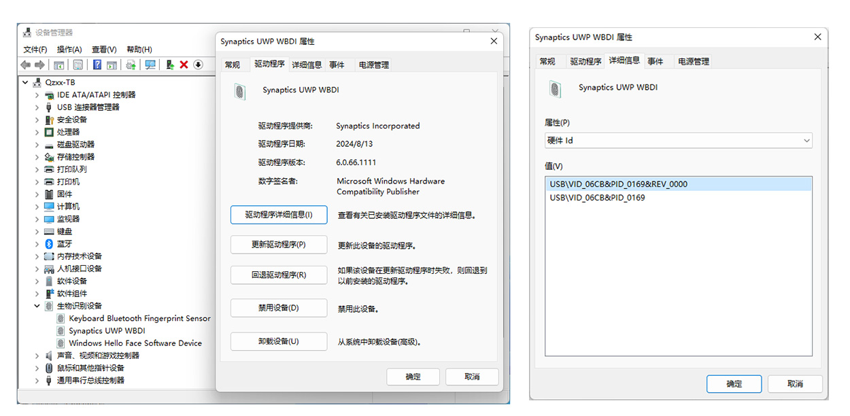
Task: Click the 回退驱动程序(R) button
Action: click(279, 275)
